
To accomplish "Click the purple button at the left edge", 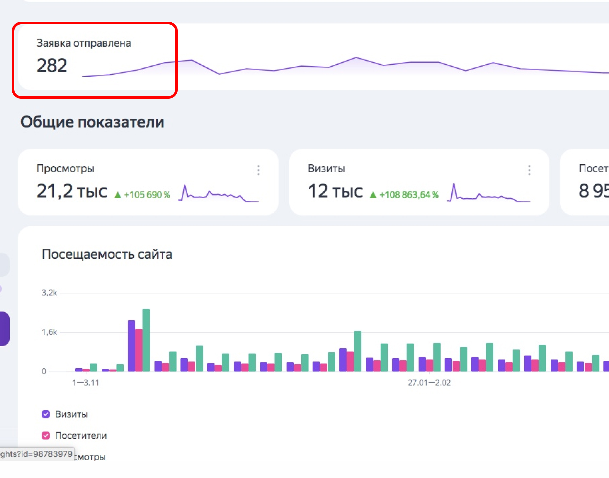I will click(x=5, y=328).
